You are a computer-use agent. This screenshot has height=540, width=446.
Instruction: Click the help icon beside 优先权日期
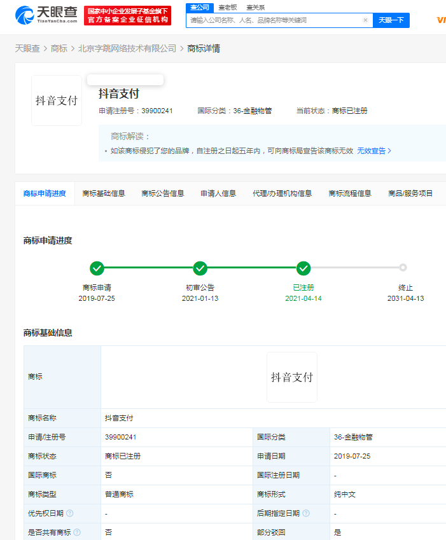70,513
